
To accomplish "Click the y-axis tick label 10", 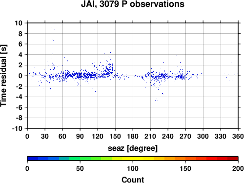I will point(19,23).
